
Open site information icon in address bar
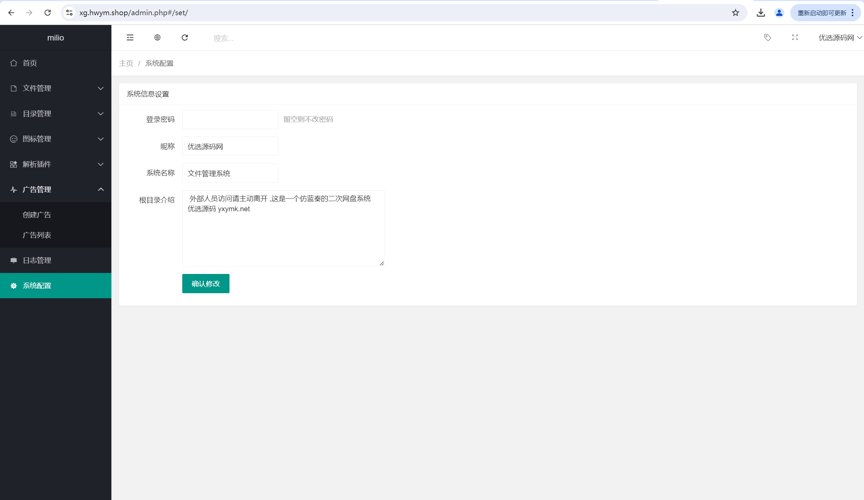[x=69, y=13]
